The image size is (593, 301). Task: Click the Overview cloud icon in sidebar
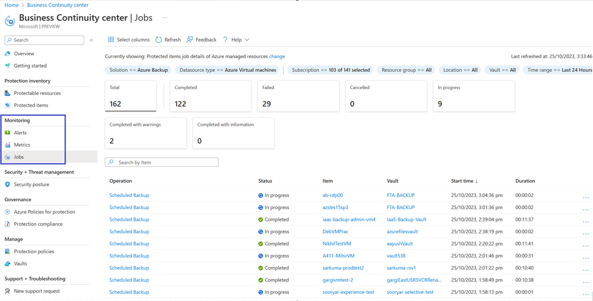(x=8, y=53)
